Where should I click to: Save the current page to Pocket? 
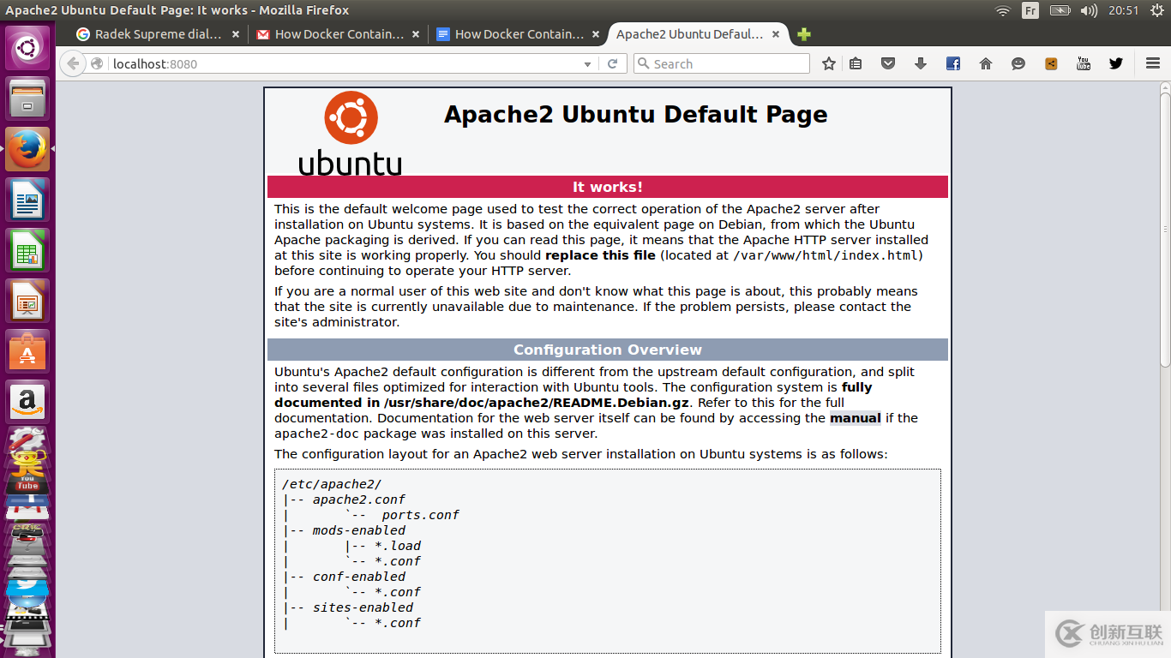click(887, 63)
